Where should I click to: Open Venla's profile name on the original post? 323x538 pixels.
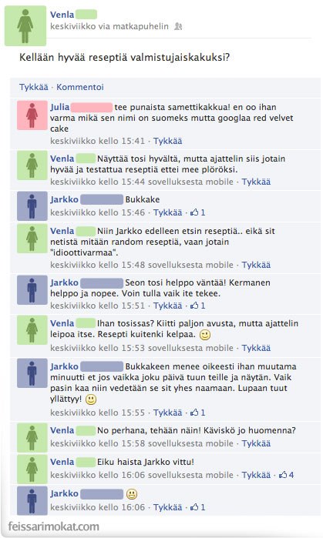click(62, 15)
